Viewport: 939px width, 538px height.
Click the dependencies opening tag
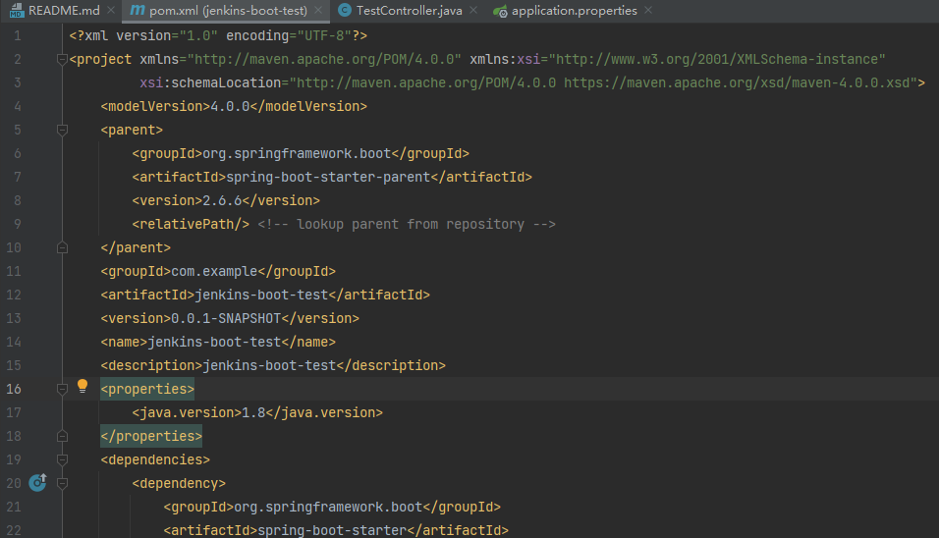pos(155,459)
